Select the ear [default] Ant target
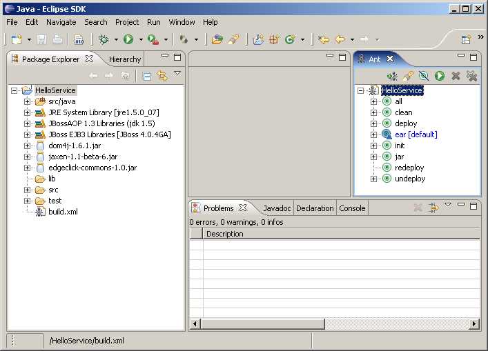The image size is (488, 351). tap(416, 134)
